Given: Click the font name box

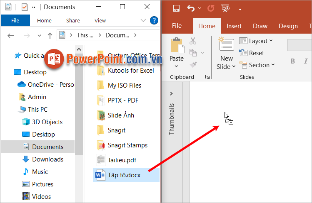Looking at the screenshot, I should [300, 45].
